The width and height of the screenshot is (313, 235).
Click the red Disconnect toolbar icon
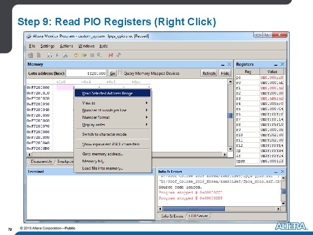pyautogui.click(x=111, y=55)
